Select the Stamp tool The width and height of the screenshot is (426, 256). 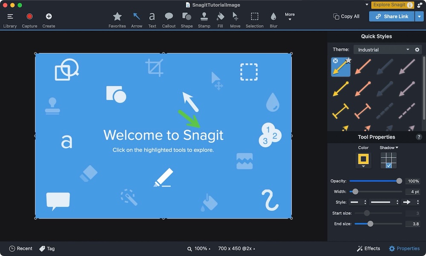(204, 20)
